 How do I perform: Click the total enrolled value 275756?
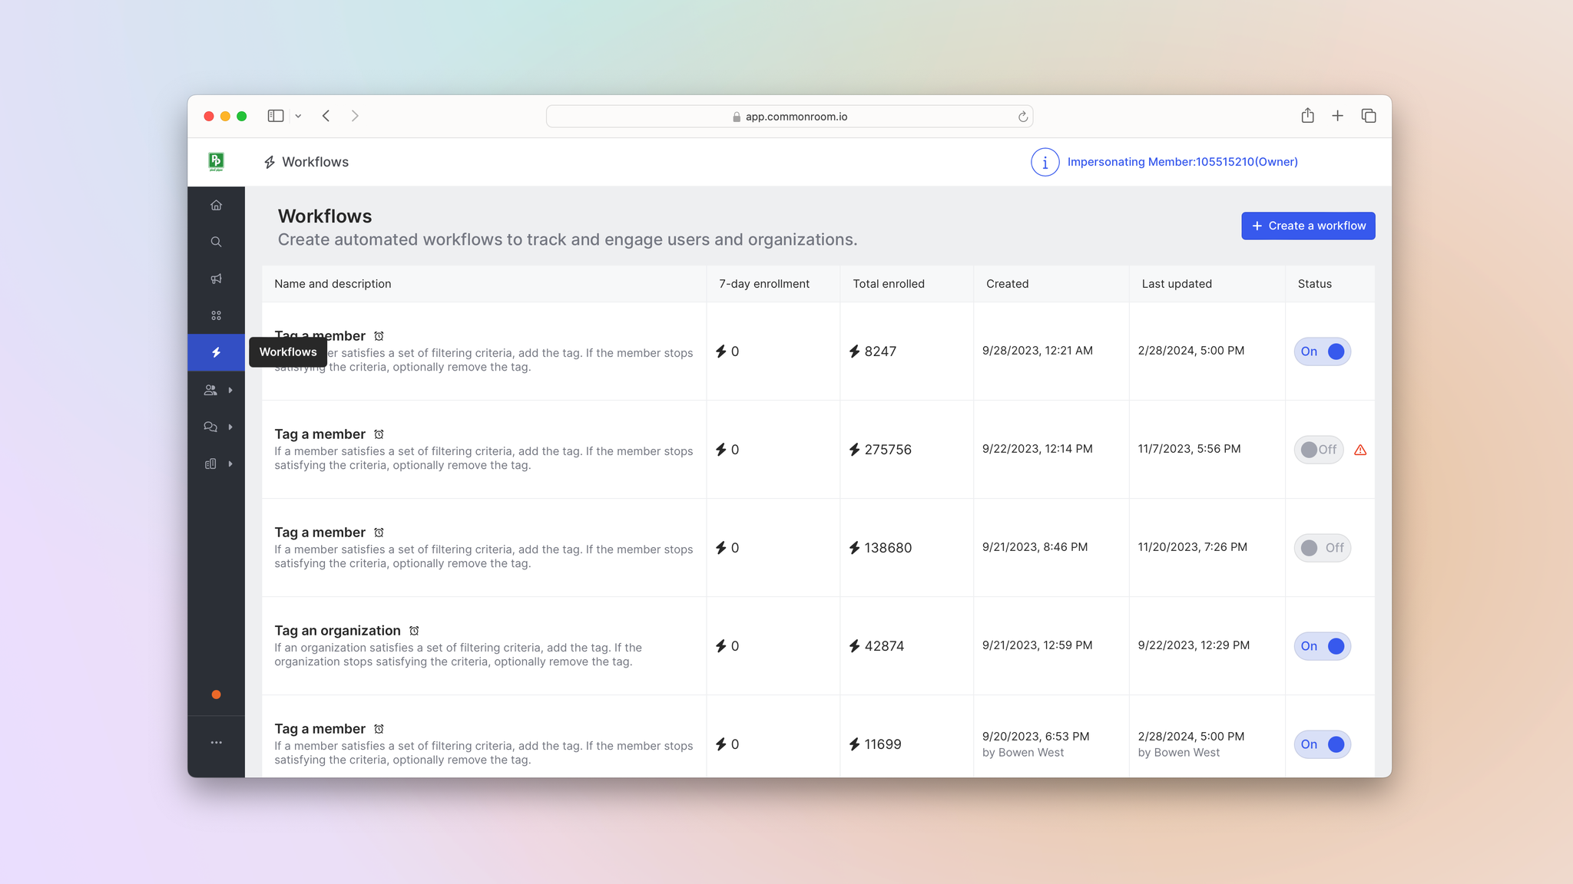888,450
